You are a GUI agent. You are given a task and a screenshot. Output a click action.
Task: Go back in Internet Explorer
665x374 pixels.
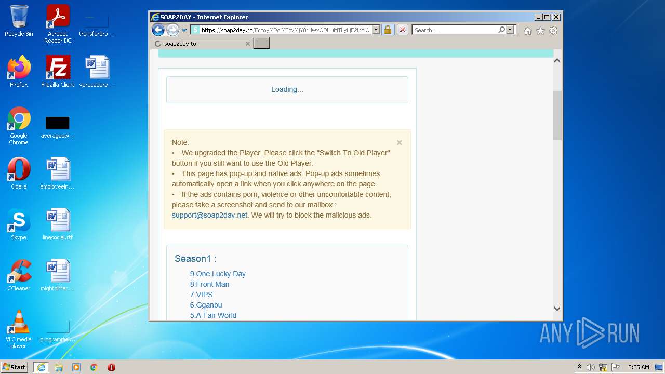click(158, 30)
